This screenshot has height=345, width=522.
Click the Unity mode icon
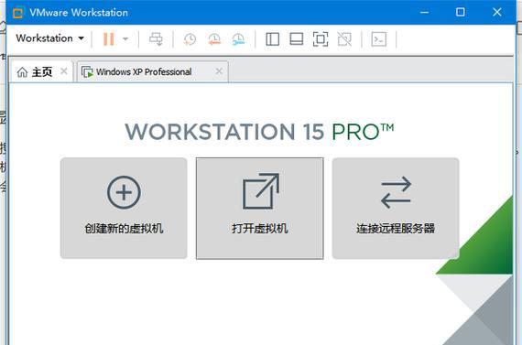[344, 39]
